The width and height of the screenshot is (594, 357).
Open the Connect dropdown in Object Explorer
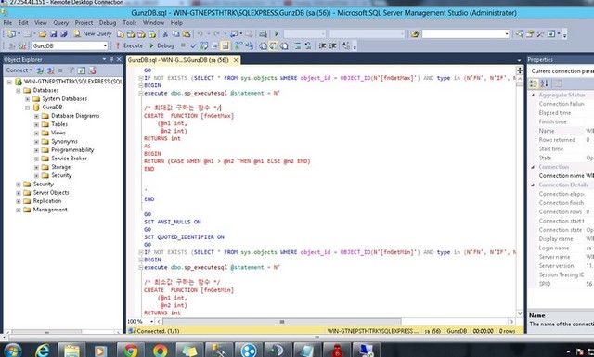(19, 70)
